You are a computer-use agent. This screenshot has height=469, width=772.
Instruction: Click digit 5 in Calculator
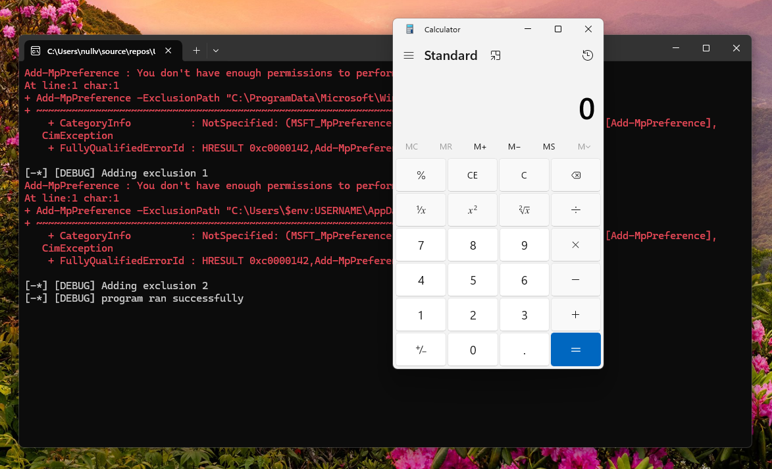pos(472,280)
